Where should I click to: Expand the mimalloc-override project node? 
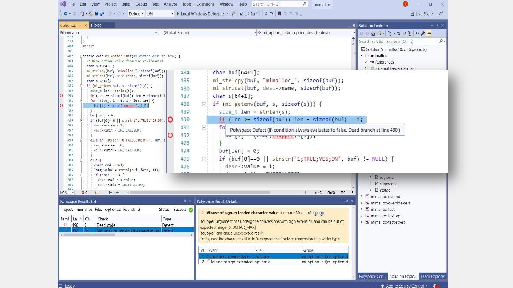point(362,197)
